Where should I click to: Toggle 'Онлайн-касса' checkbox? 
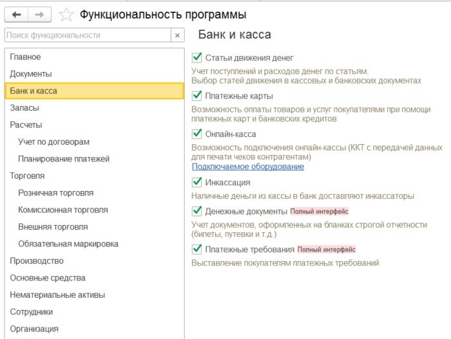click(x=197, y=134)
